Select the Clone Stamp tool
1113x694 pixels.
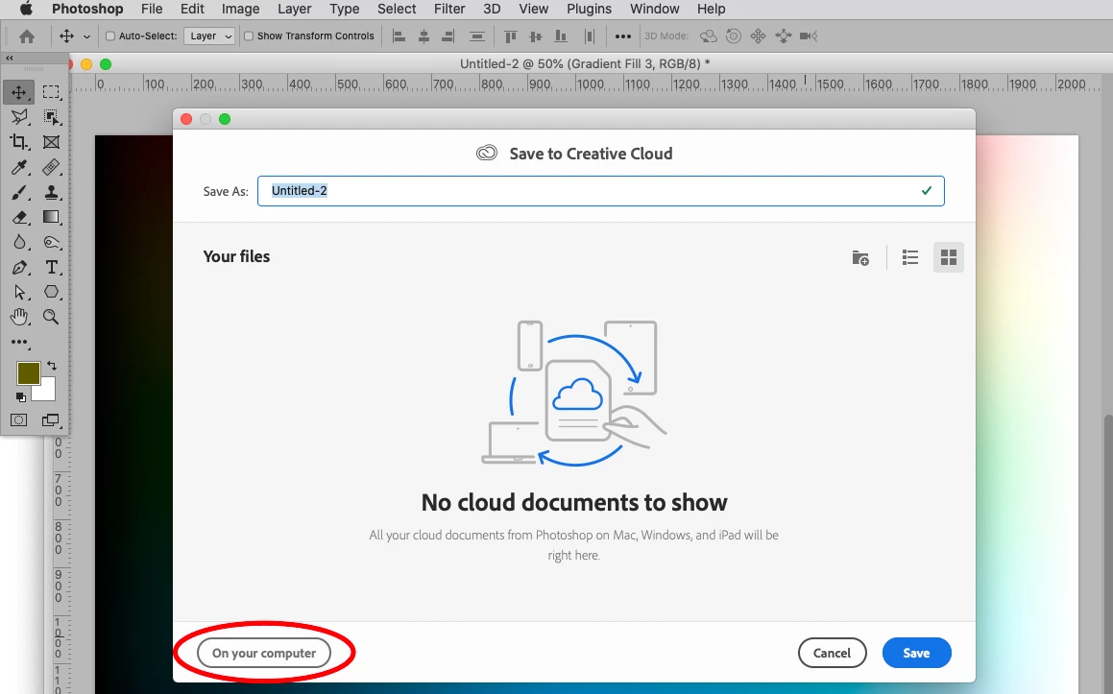50,192
